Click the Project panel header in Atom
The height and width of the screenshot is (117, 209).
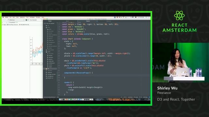pos(50,21)
